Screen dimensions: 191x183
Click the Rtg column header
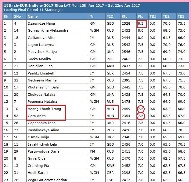point(124,16)
